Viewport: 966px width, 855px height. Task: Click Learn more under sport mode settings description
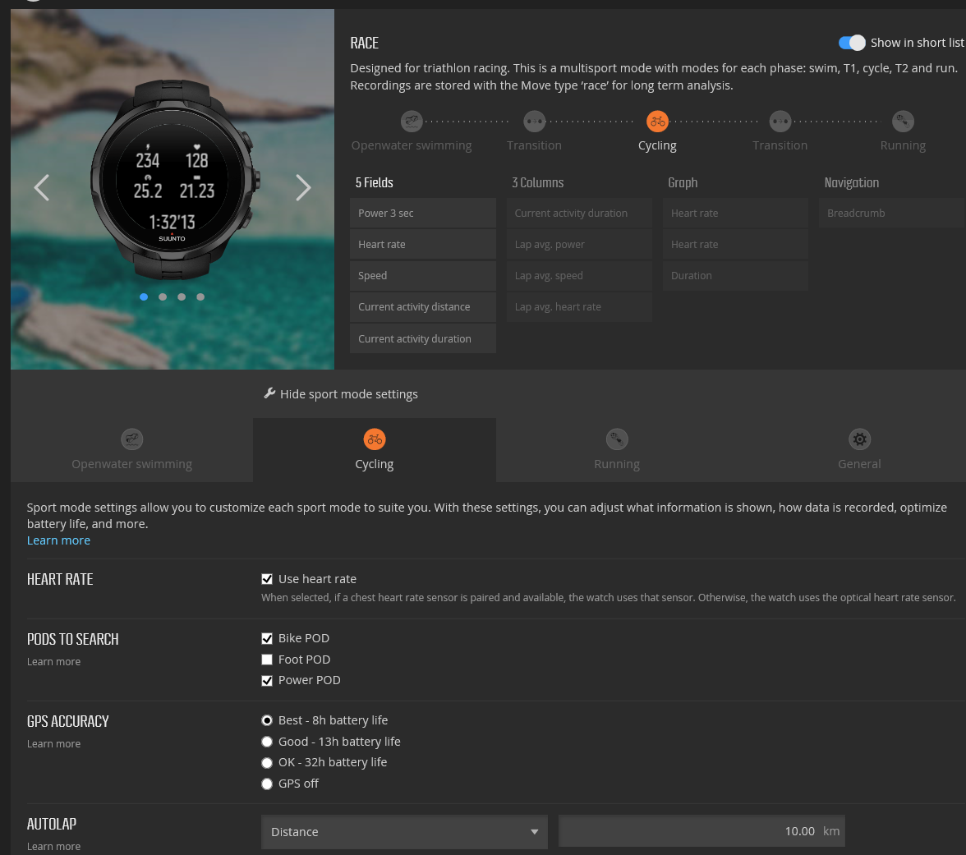pos(58,540)
